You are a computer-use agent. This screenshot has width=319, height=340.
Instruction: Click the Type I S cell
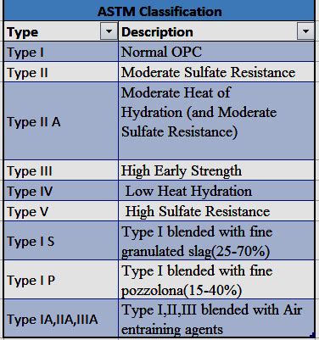61,241
